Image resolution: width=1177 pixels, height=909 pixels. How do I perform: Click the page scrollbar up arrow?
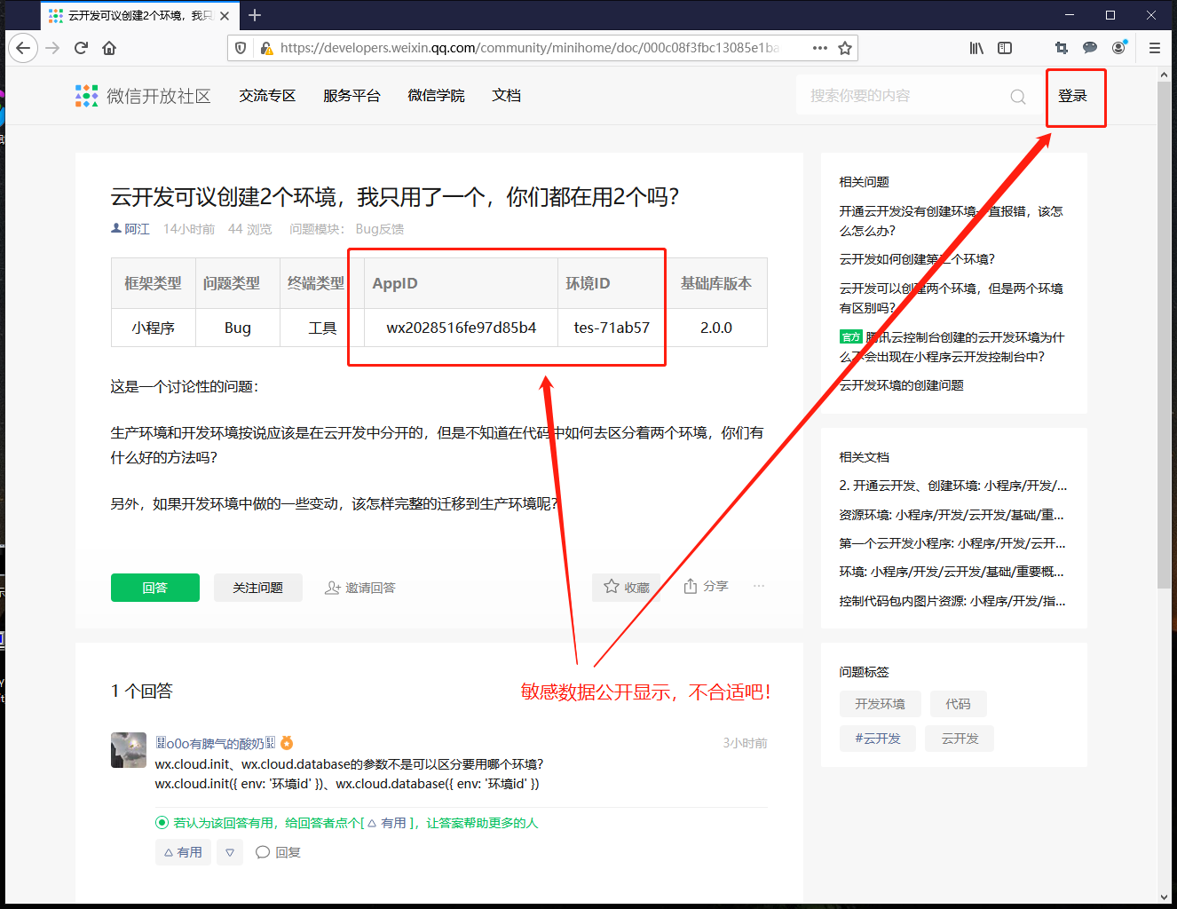(x=1164, y=75)
